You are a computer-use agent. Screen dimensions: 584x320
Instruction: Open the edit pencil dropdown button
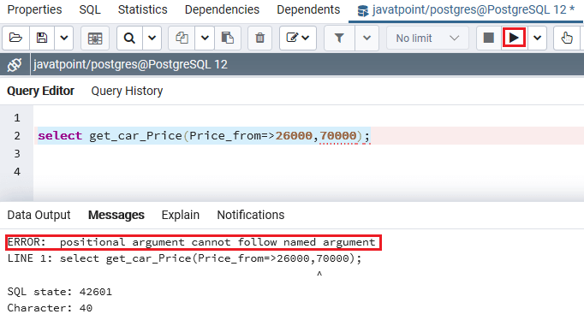pos(298,38)
